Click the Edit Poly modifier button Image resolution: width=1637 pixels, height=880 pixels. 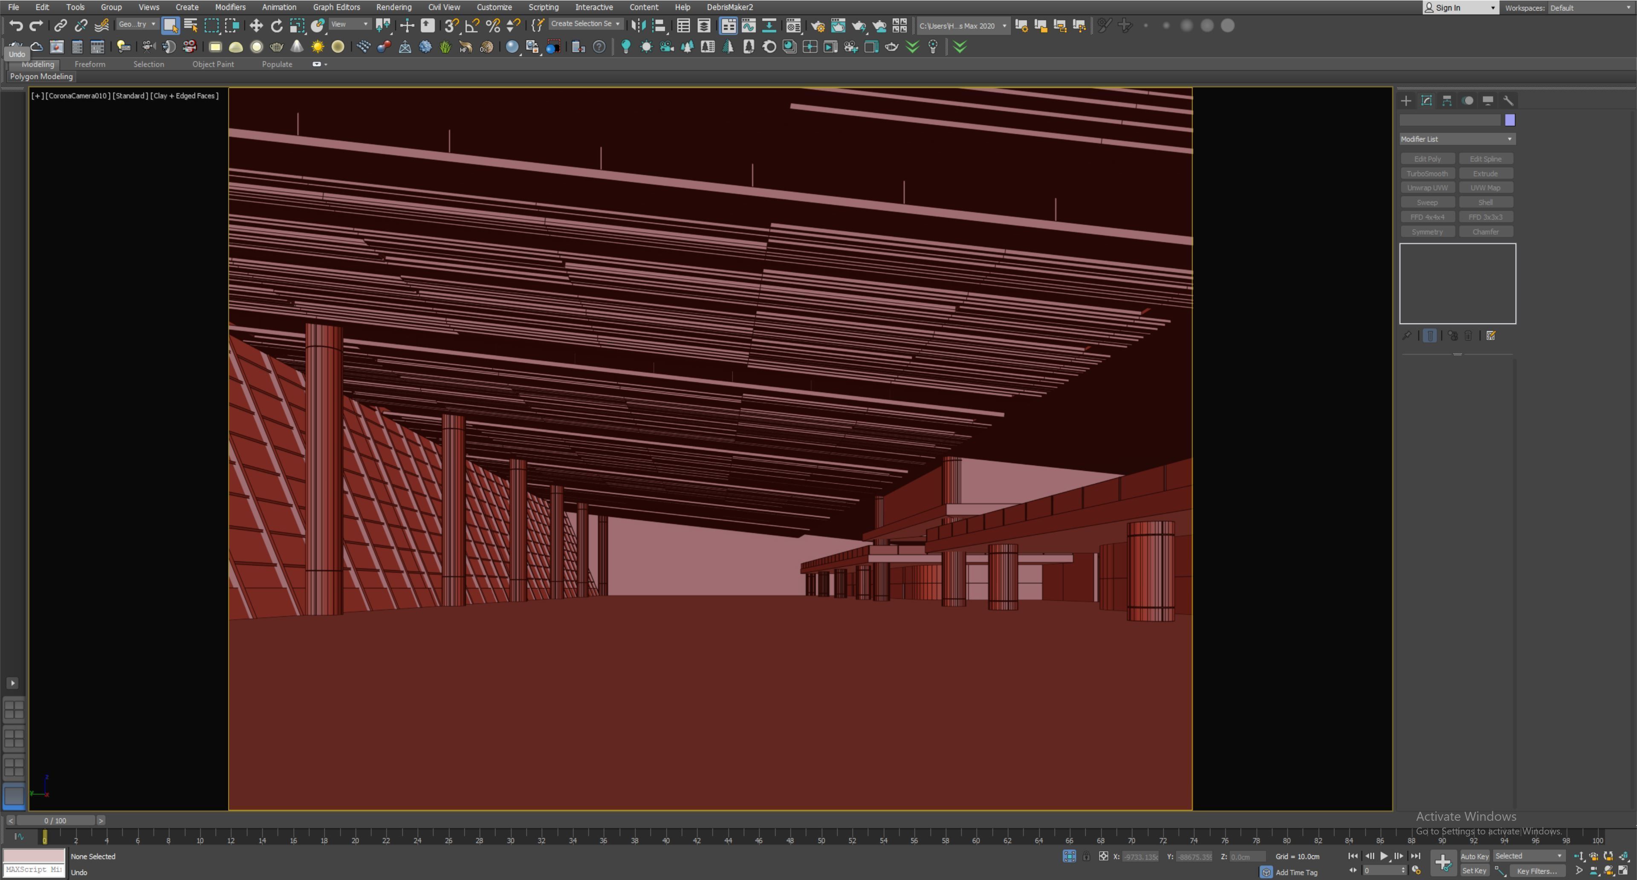point(1427,159)
